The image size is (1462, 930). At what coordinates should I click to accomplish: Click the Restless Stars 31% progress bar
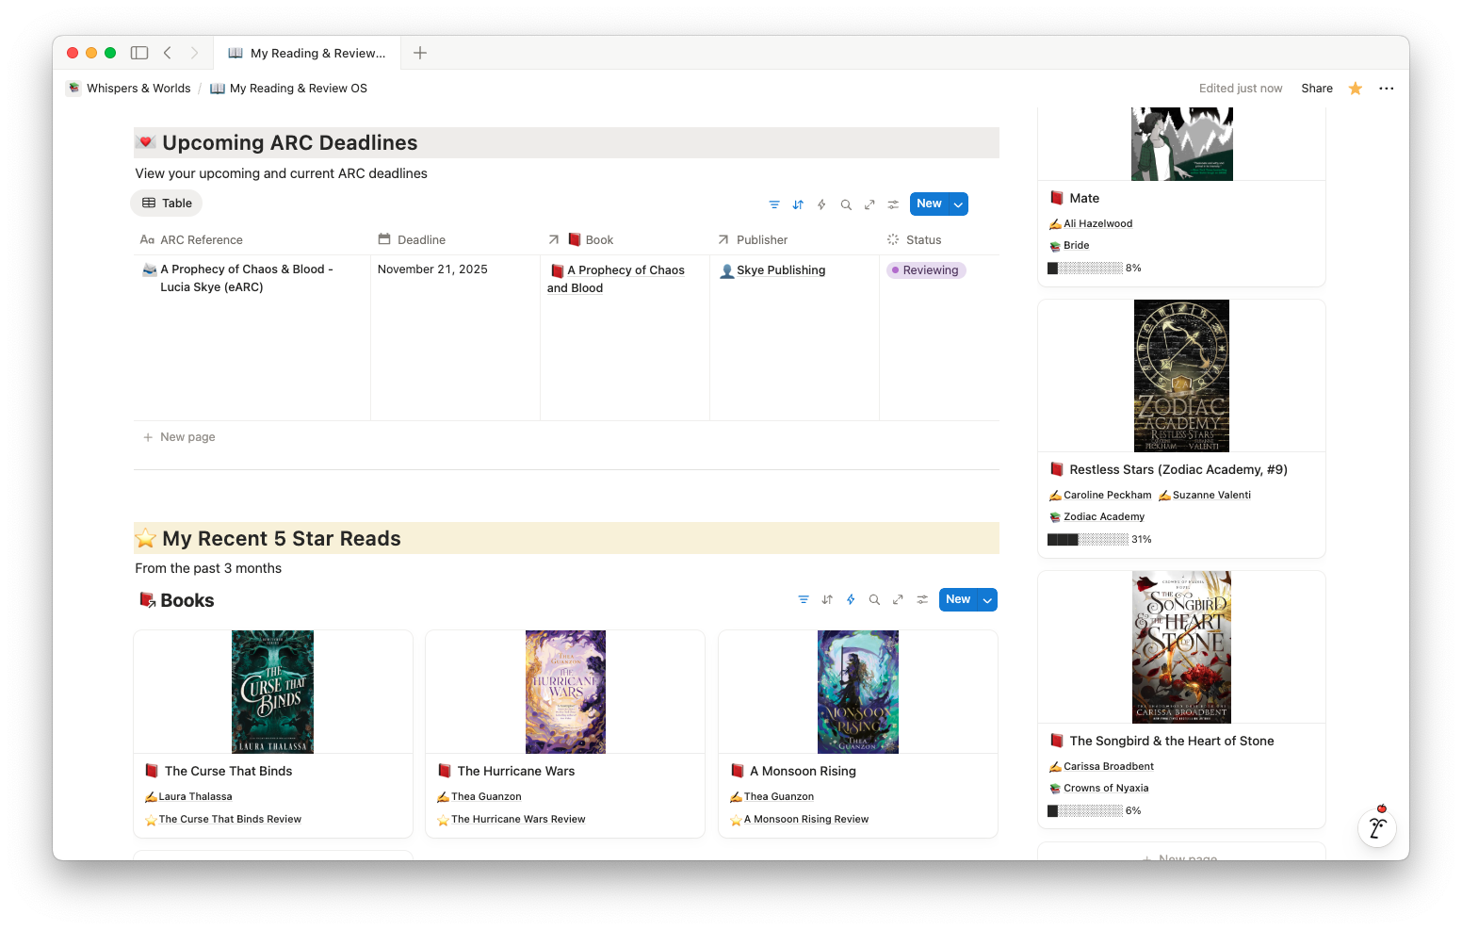(x=1088, y=540)
